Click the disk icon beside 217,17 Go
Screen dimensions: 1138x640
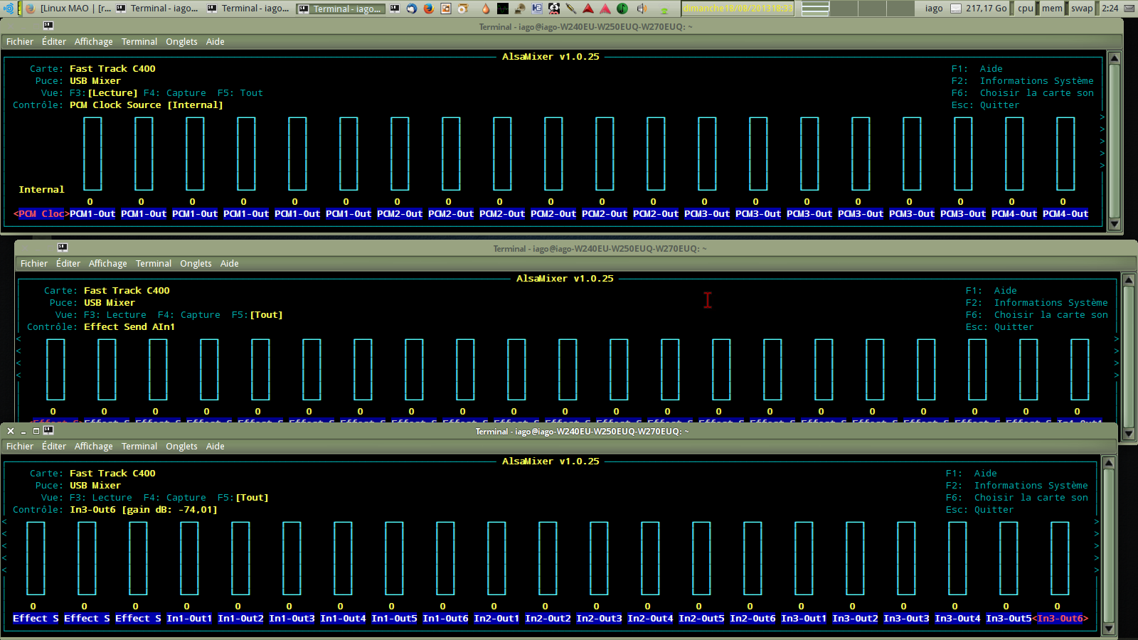pos(956,9)
